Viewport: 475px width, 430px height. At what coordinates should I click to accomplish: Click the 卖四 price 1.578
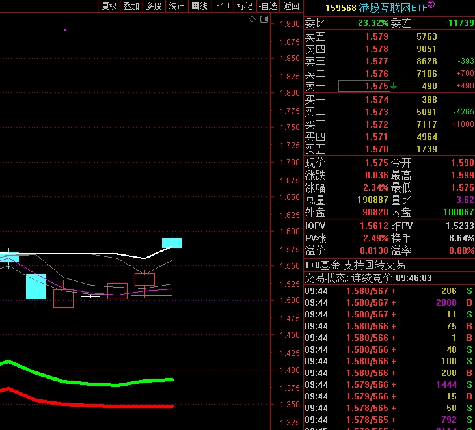point(377,49)
